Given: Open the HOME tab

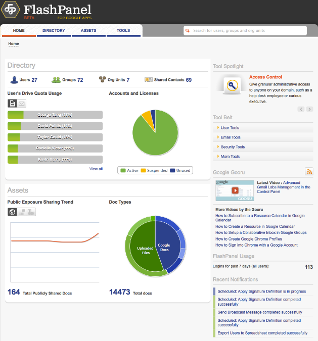Looking at the screenshot, I should pyautogui.click(x=19, y=31).
